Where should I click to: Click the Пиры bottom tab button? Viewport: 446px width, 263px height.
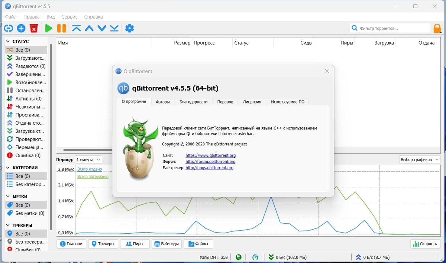[135, 244]
